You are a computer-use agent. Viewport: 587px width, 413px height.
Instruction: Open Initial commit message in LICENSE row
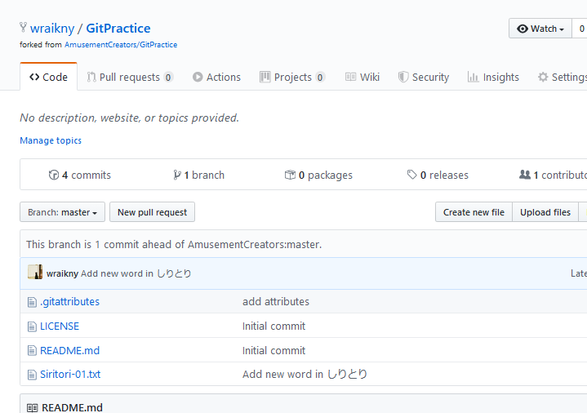click(x=274, y=326)
